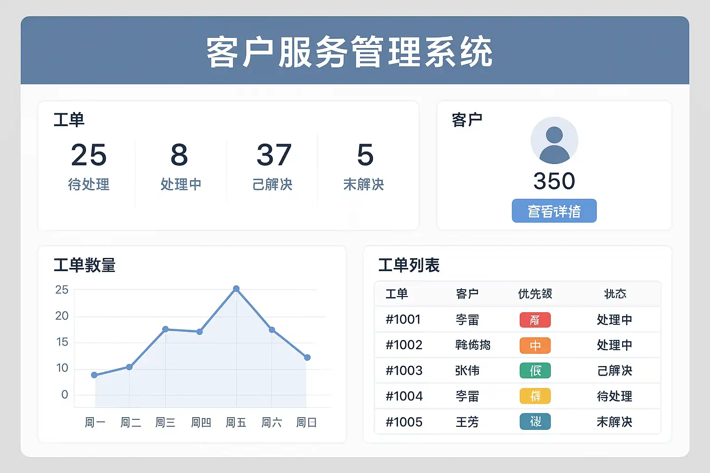Select the yellow priority badge on ticket #1004

click(535, 396)
